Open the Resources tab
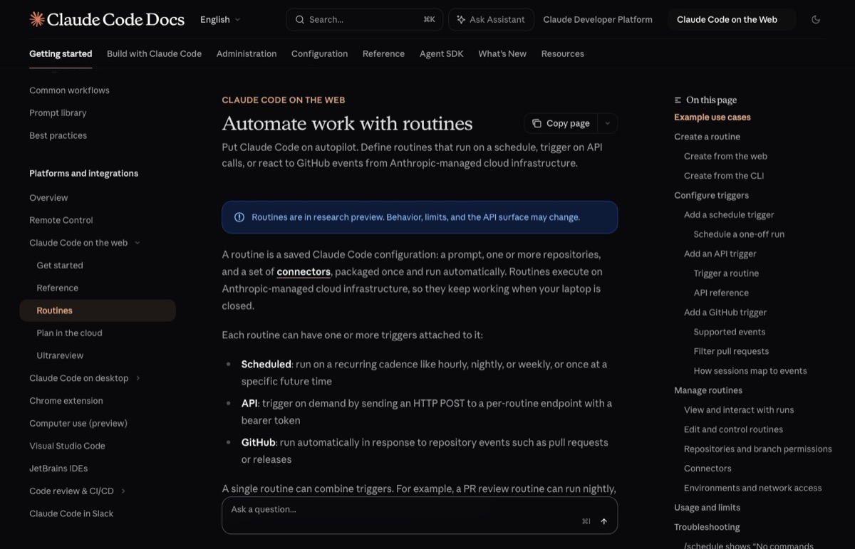This screenshot has height=549, width=855. [x=562, y=54]
